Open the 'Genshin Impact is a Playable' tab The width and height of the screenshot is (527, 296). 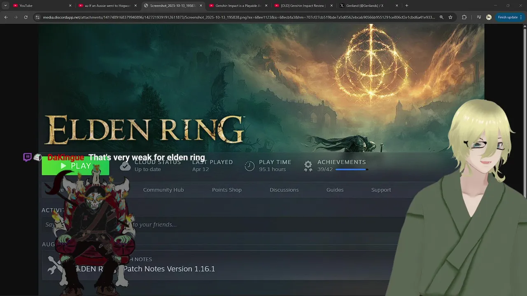click(238, 5)
